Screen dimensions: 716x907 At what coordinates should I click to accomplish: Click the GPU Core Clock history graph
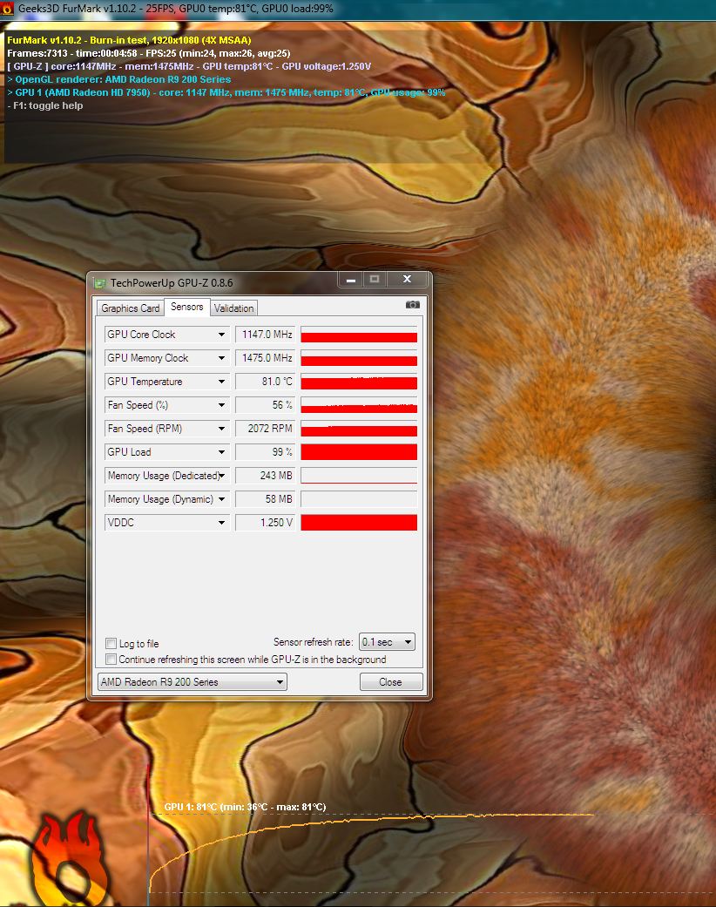click(359, 335)
